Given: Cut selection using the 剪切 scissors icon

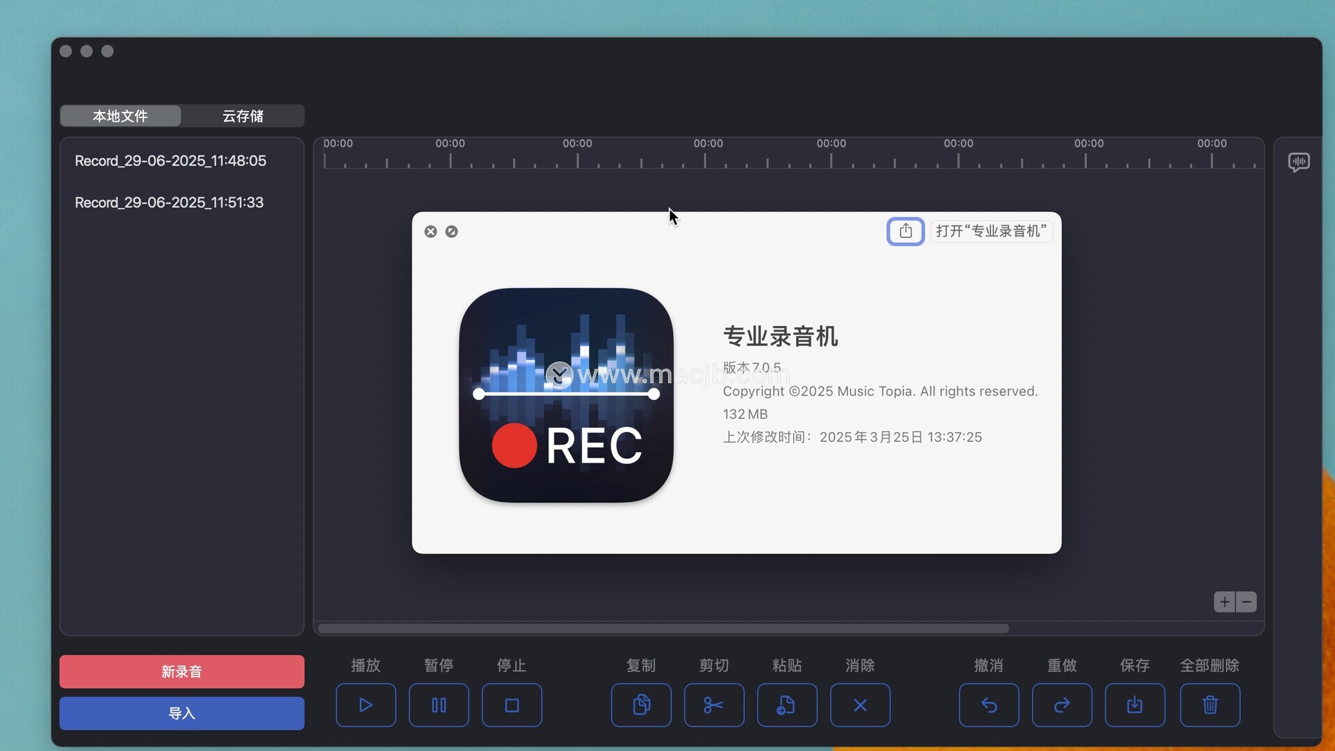Looking at the screenshot, I should 714,705.
